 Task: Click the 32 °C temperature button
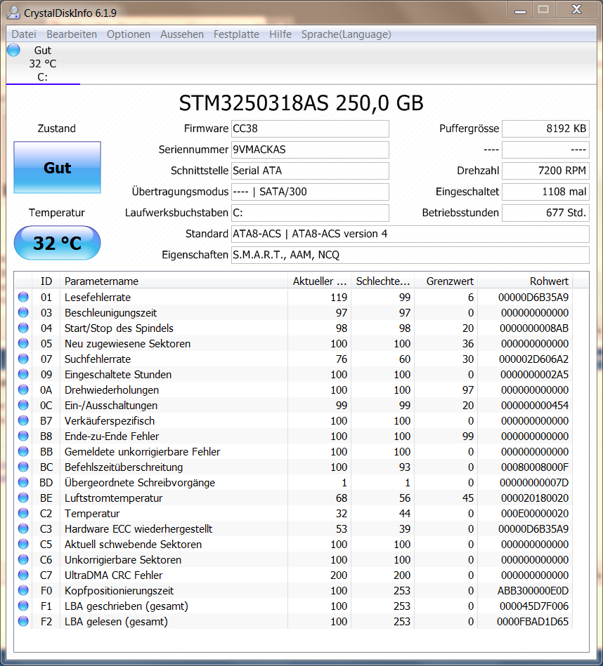(x=57, y=243)
